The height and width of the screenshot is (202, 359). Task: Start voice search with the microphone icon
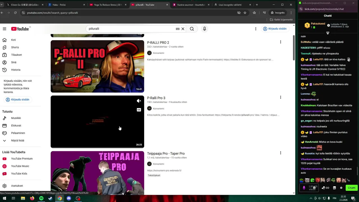click(x=204, y=29)
